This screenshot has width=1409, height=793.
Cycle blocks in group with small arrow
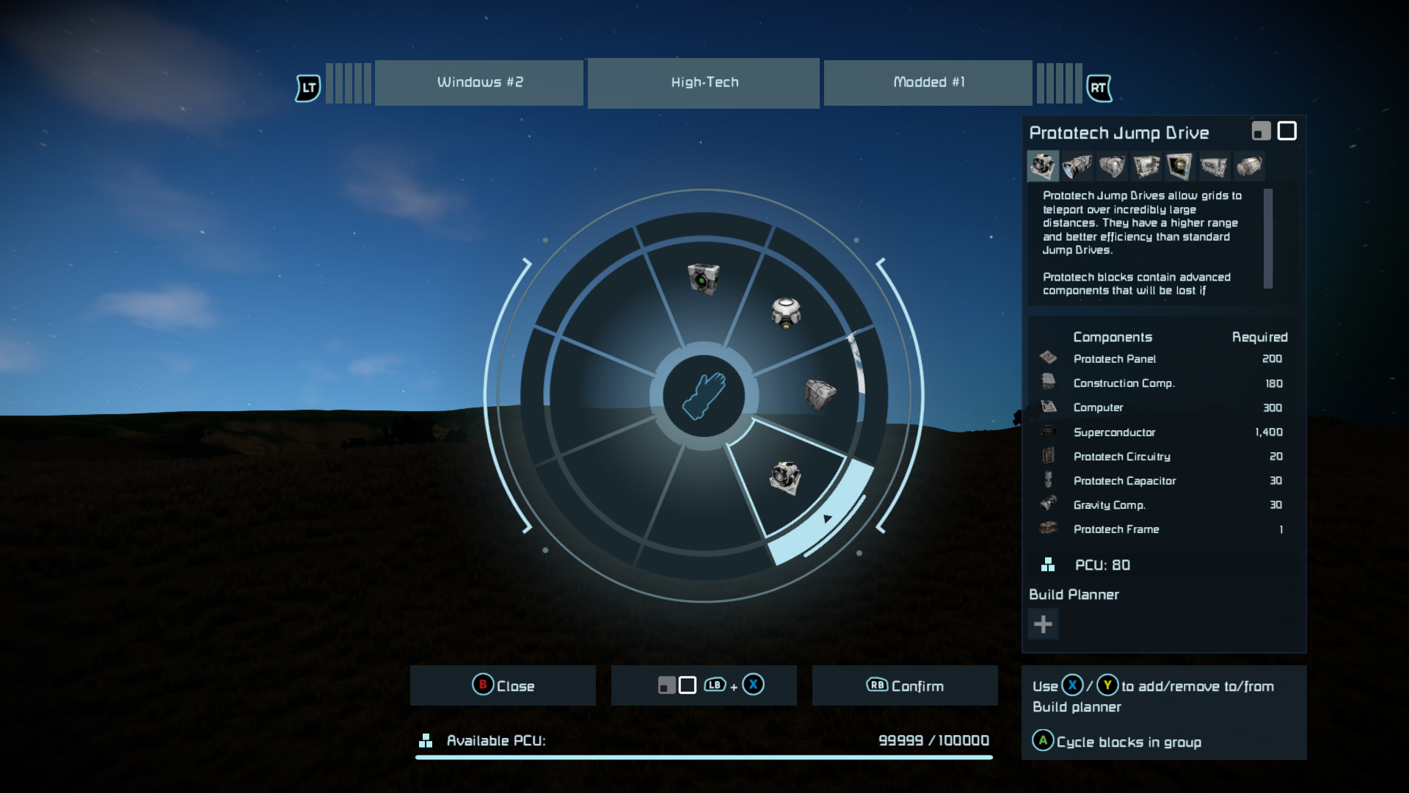click(828, 519)
